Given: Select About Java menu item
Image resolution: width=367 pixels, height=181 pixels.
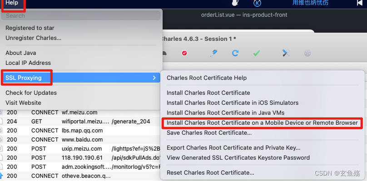Looking at the screenshot, I should pos(21,53).
